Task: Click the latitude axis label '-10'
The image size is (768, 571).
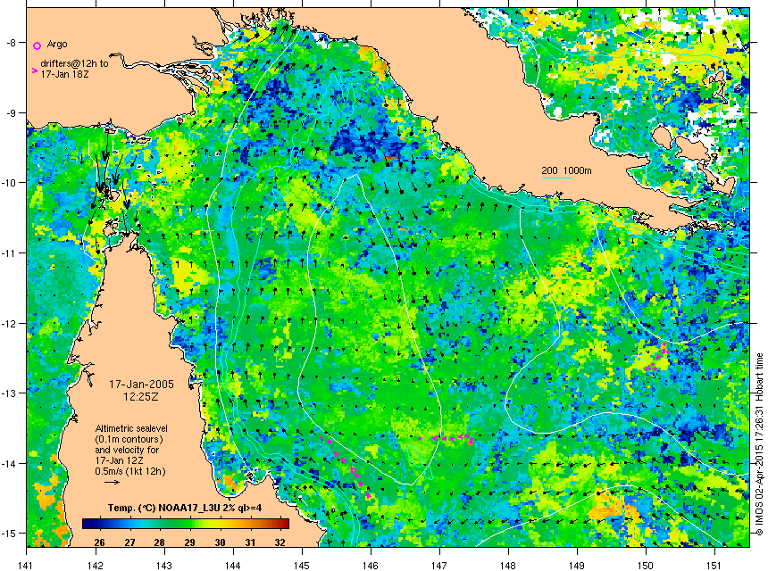Action: [x=10, y=183]
